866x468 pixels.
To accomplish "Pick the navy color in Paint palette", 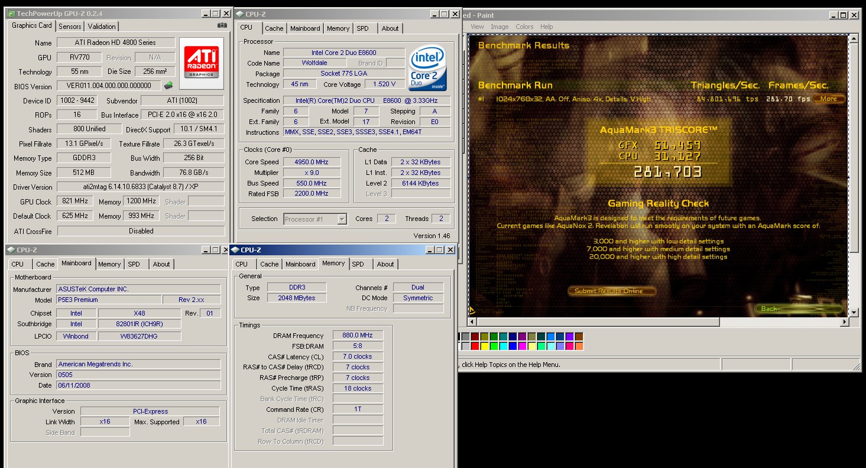I will 513,337.
